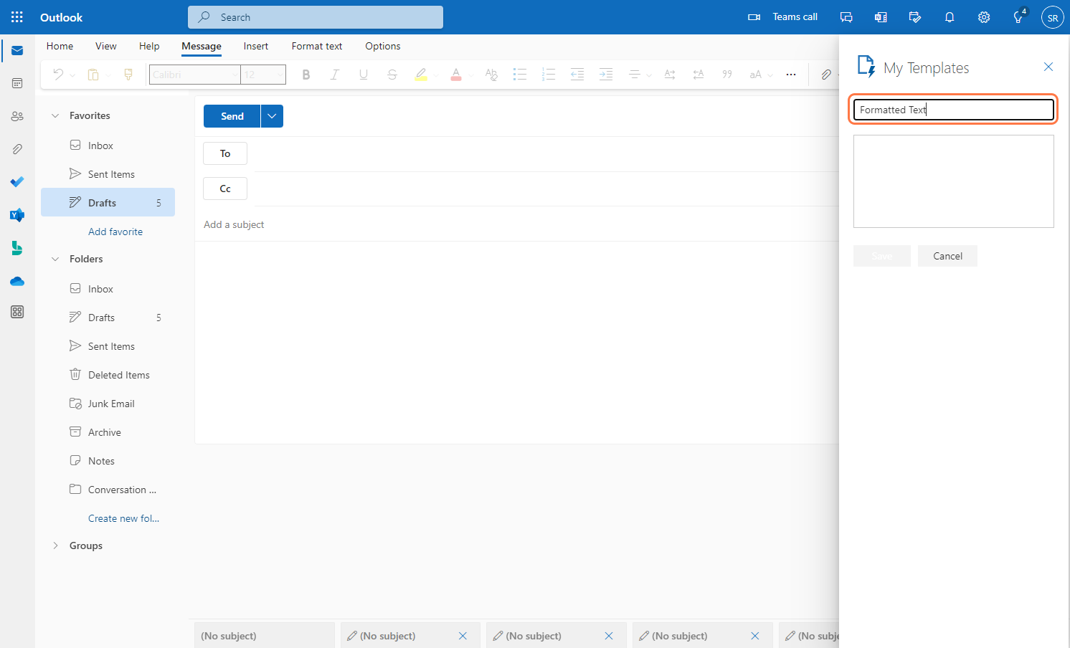Open Deleted Items folder
Screen dimensions: 1070x648
pos(108,375)
